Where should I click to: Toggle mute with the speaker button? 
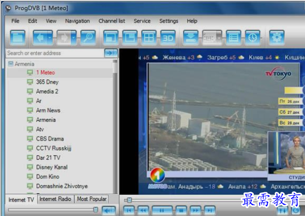(109, 210)
